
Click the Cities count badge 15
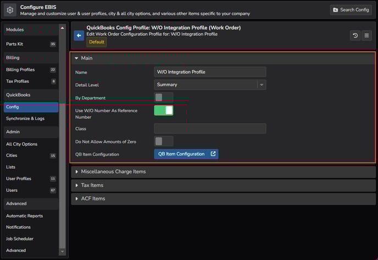53,156
